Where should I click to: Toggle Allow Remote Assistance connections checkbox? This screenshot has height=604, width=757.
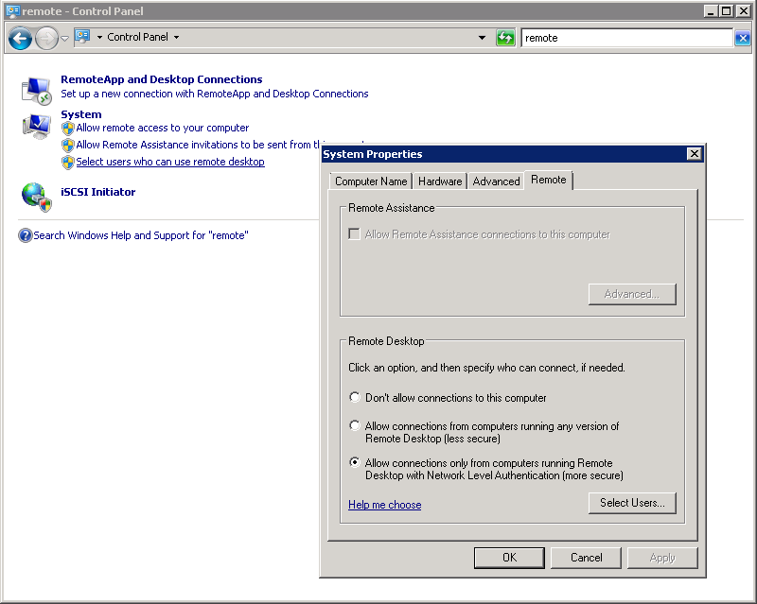(354, 234)
